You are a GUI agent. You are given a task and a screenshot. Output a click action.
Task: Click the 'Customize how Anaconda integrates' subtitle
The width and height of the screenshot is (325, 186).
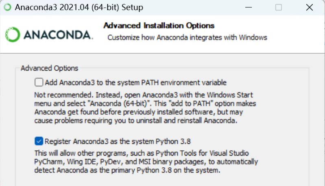187,37
